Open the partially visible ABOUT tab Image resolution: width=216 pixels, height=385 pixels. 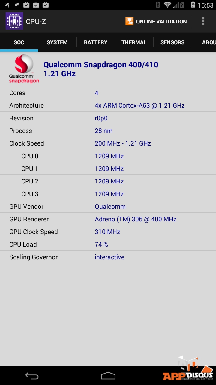[208, 42]
